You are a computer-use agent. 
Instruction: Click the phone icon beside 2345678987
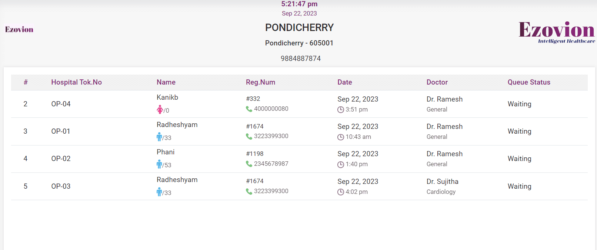(x=249, y=164)
